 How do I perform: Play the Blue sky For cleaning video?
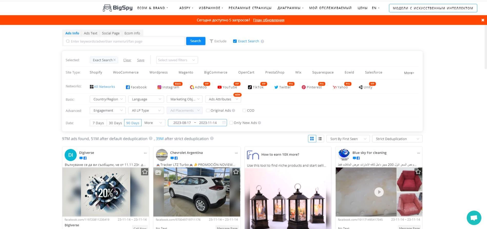coord(379,192)
